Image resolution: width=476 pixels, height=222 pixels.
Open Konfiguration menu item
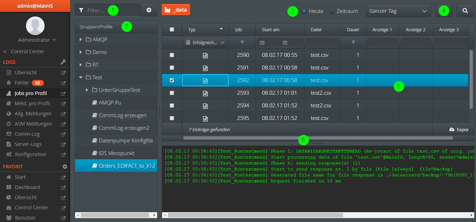click(31, 154)
